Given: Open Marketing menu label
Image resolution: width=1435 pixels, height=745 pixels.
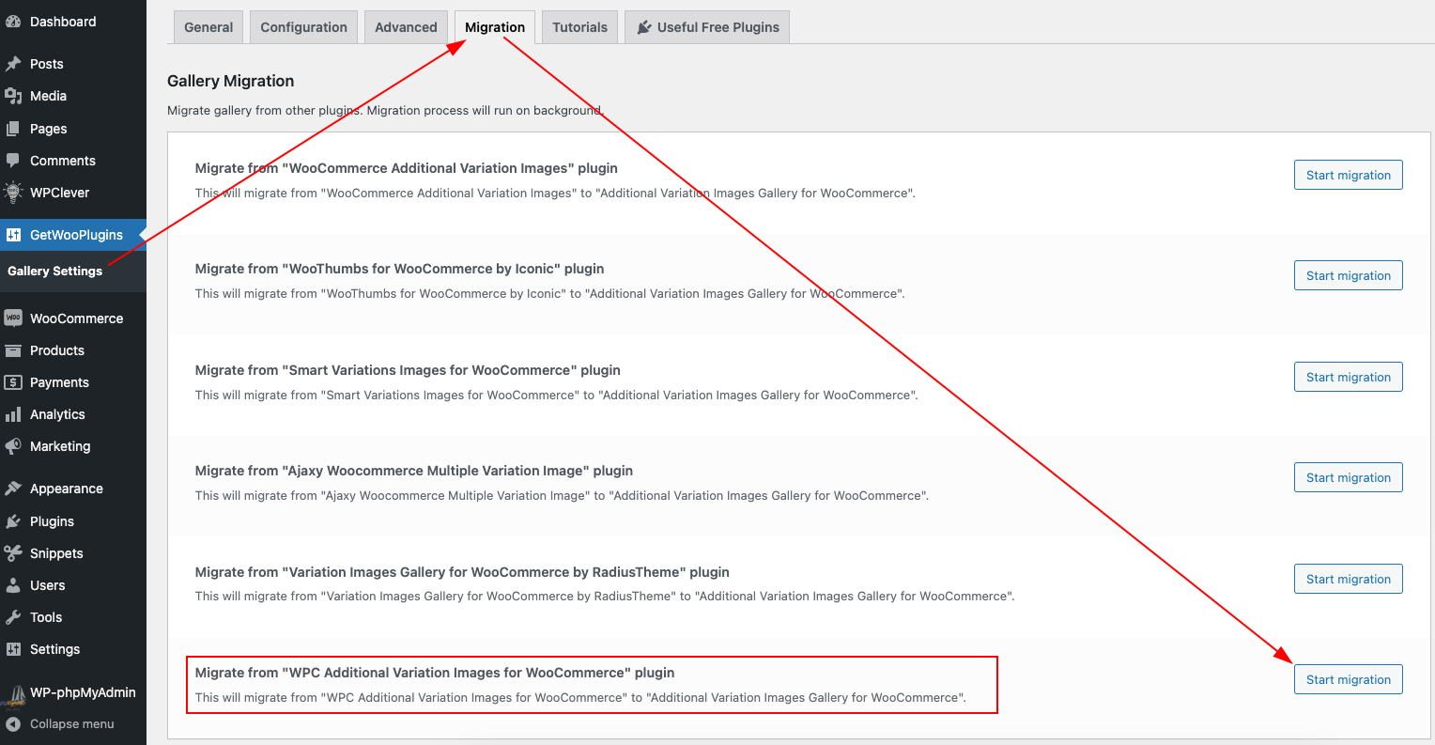Looking at the screenshot, I should pyautogui.click(x=60, y=446).
